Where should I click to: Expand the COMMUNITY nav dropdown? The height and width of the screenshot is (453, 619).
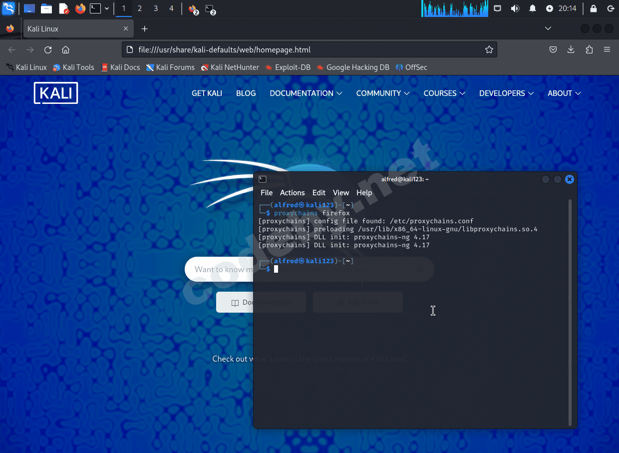[x=382, y=93]
